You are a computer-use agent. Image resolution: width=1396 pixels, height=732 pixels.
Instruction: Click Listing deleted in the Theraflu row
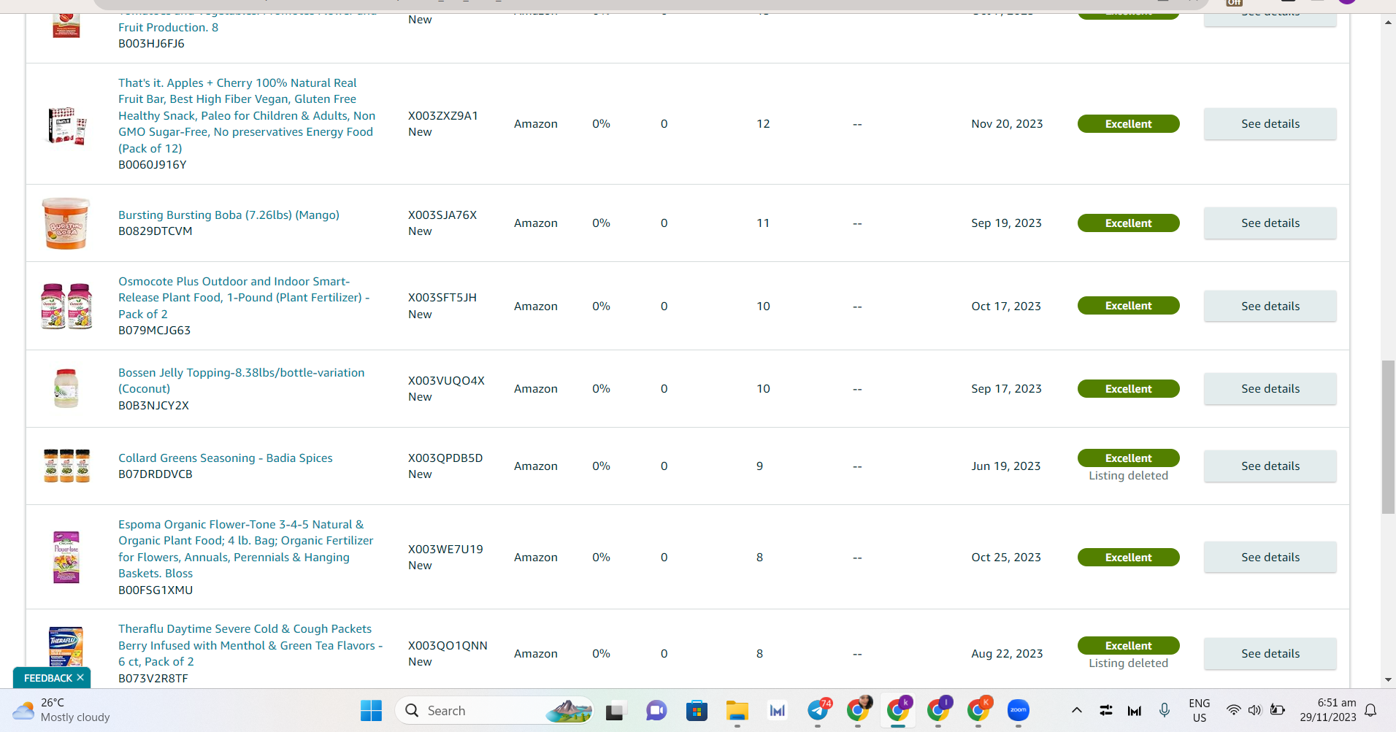(x=1128, y=663)
